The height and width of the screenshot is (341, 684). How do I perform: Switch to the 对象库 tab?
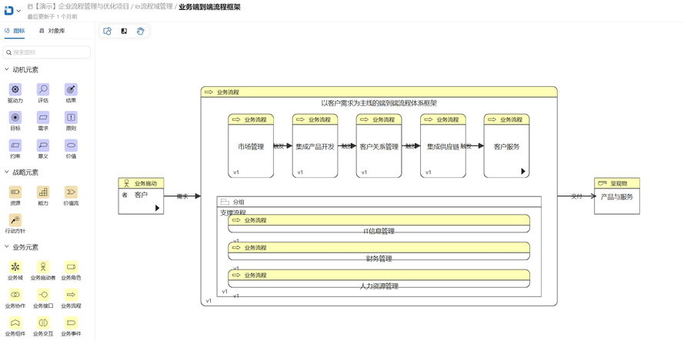click(x=52, y=32)
